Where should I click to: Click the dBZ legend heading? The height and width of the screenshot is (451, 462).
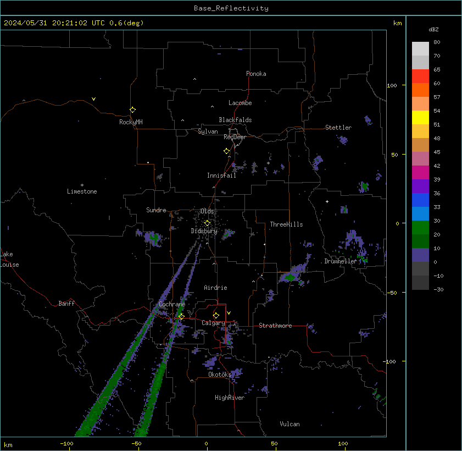coord(433,30)
